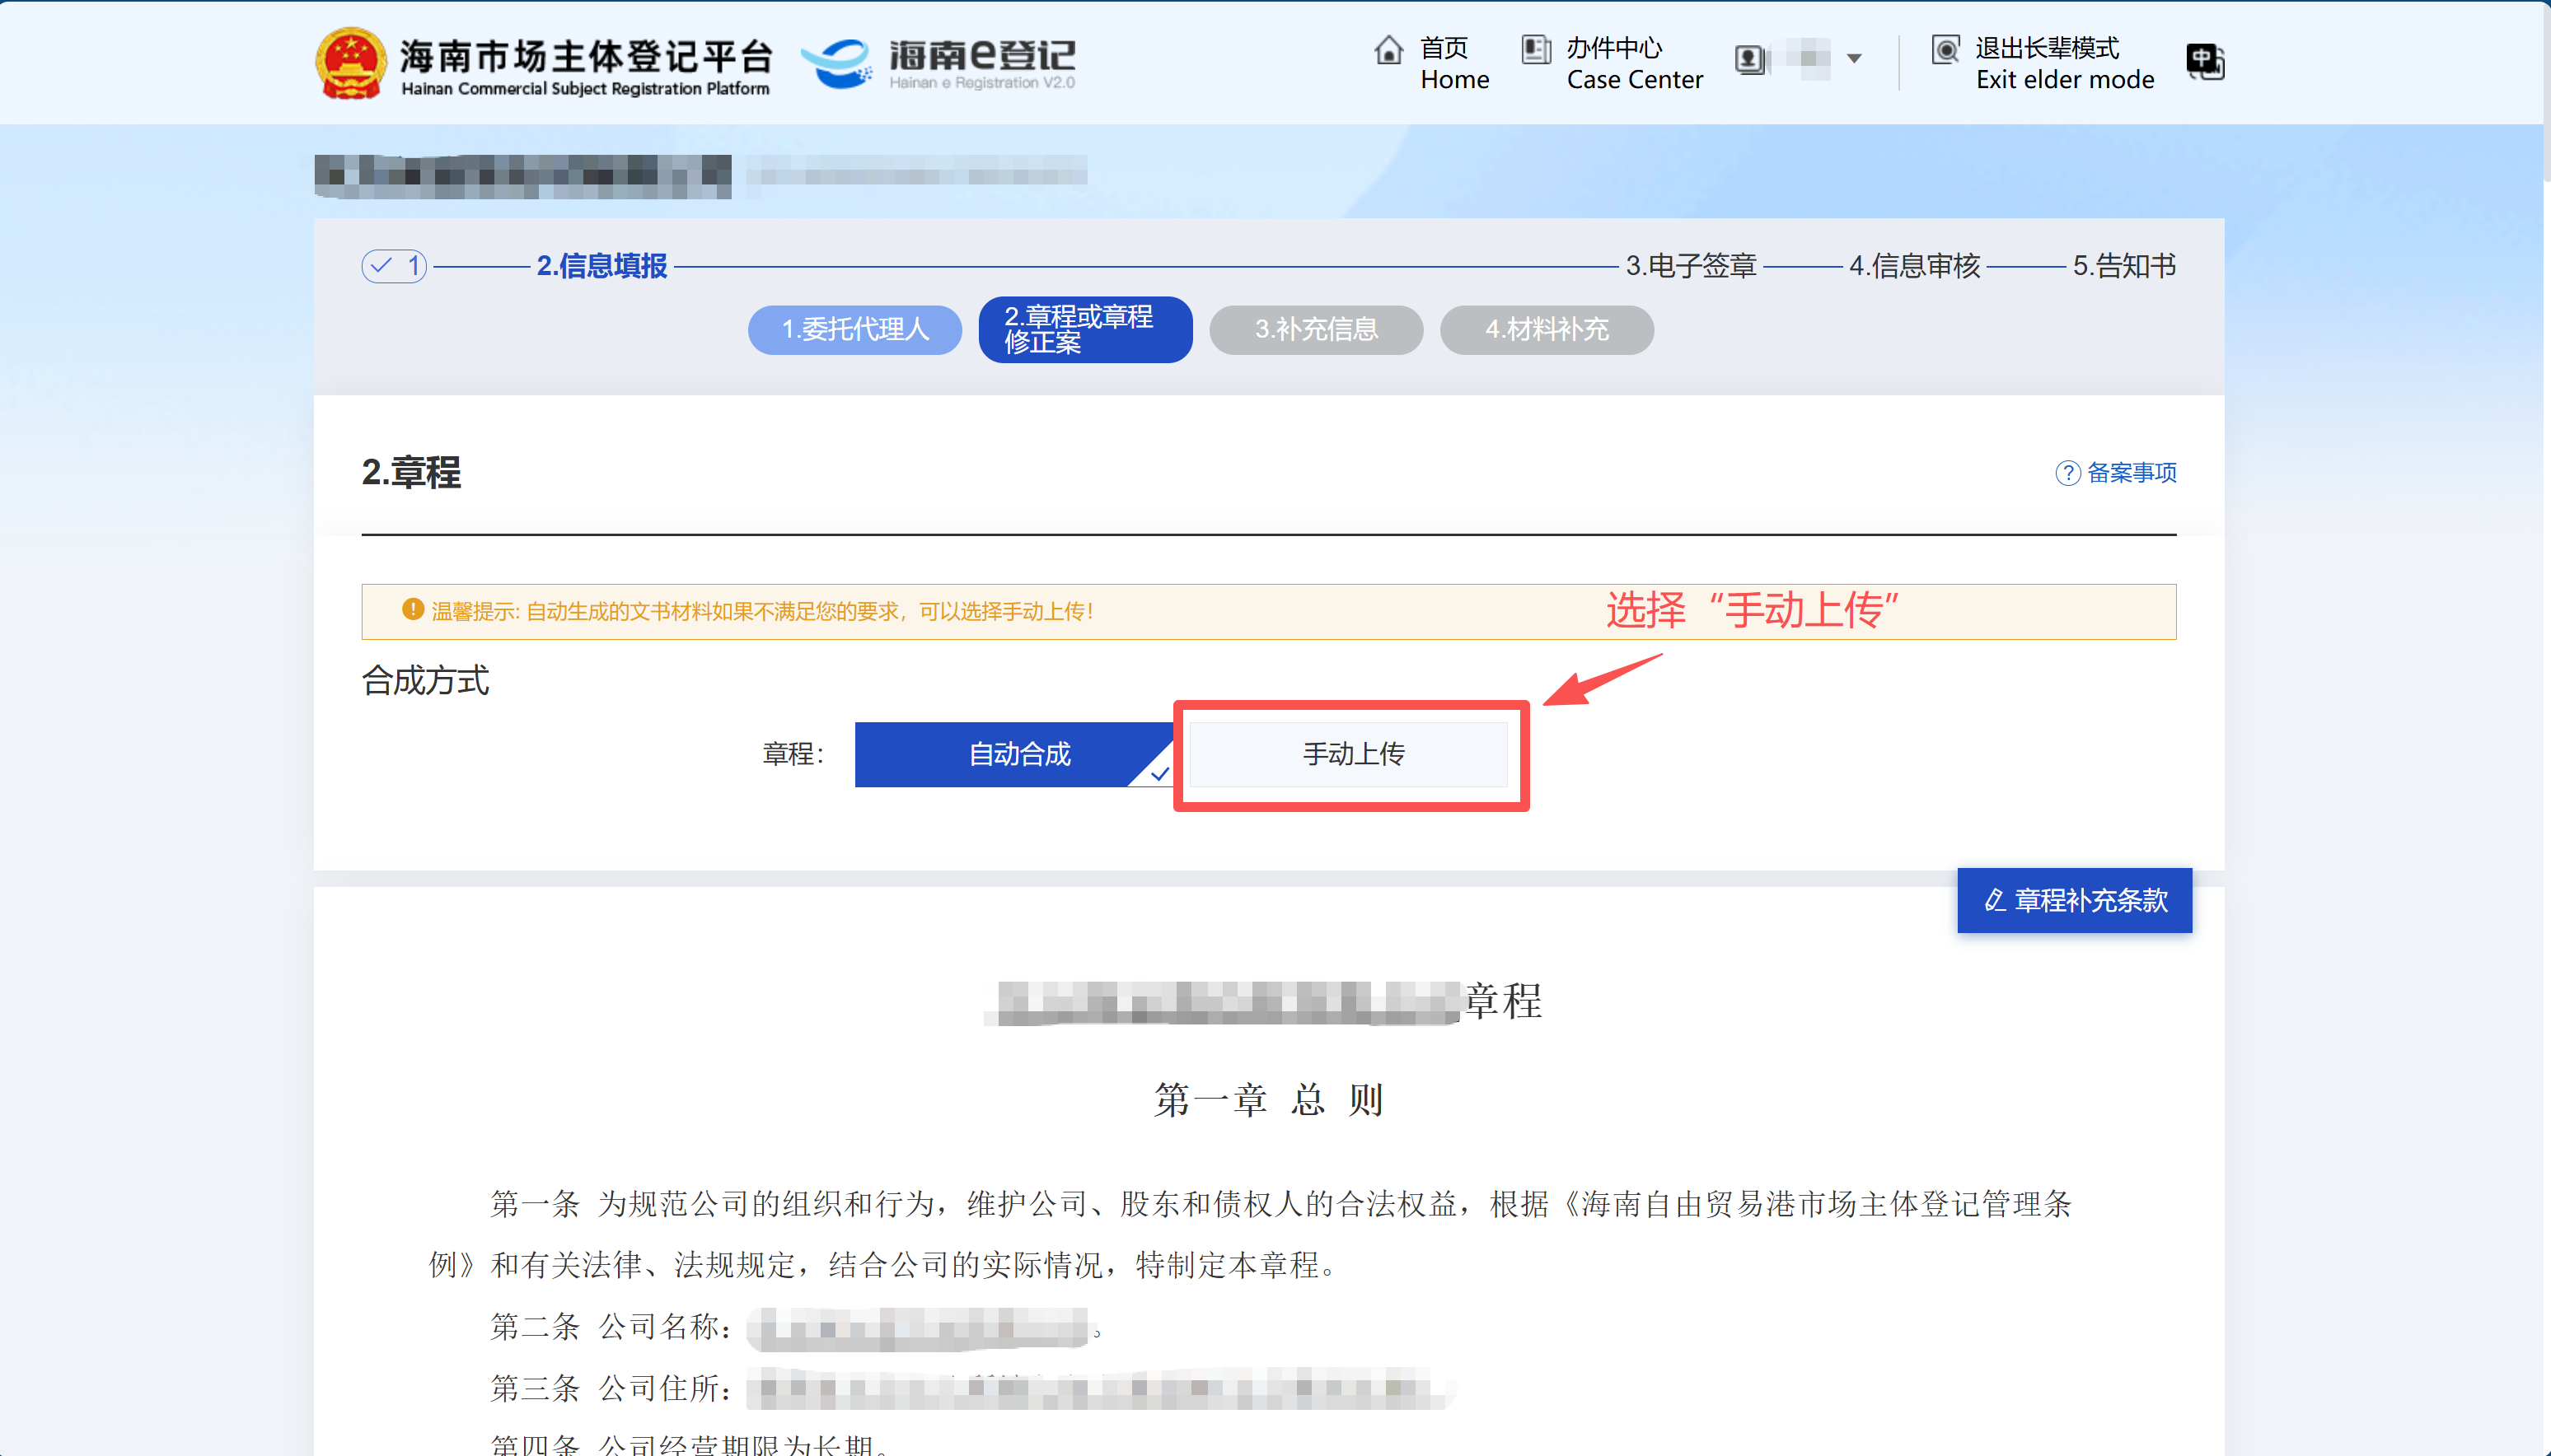Click the 3.电子签章 progress step
2551x1456 pixels.
point(1690,266)
